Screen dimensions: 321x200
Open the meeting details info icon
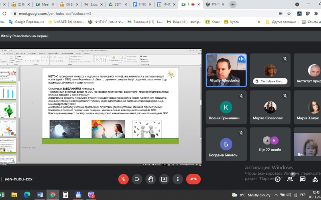278,179
